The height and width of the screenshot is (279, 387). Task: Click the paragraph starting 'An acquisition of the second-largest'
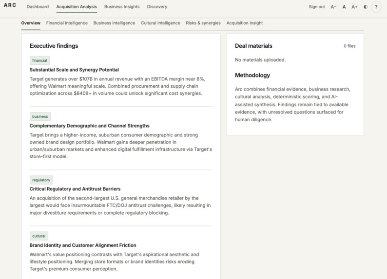pyautogui.click(x=120, y=205)
